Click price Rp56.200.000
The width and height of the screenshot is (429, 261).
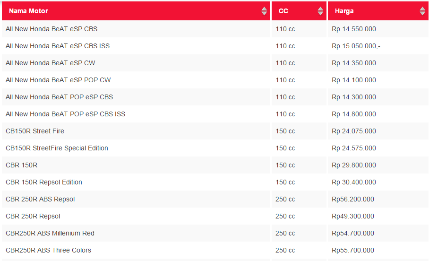tap(353, 199)
